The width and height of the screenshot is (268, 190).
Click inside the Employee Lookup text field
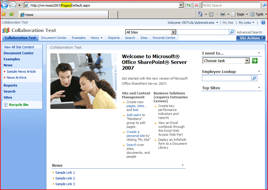(226, 78)
